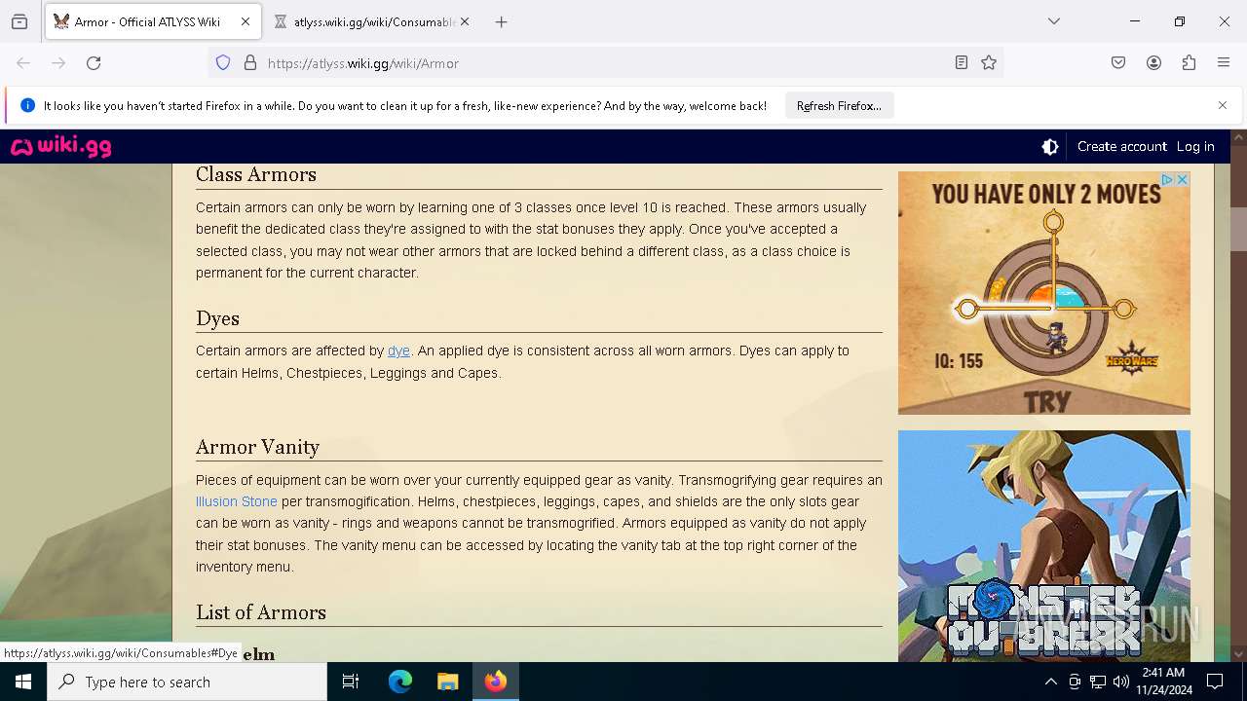1247x701 pixels.
Task: Click the List of Armors heading
Action: 261,612
